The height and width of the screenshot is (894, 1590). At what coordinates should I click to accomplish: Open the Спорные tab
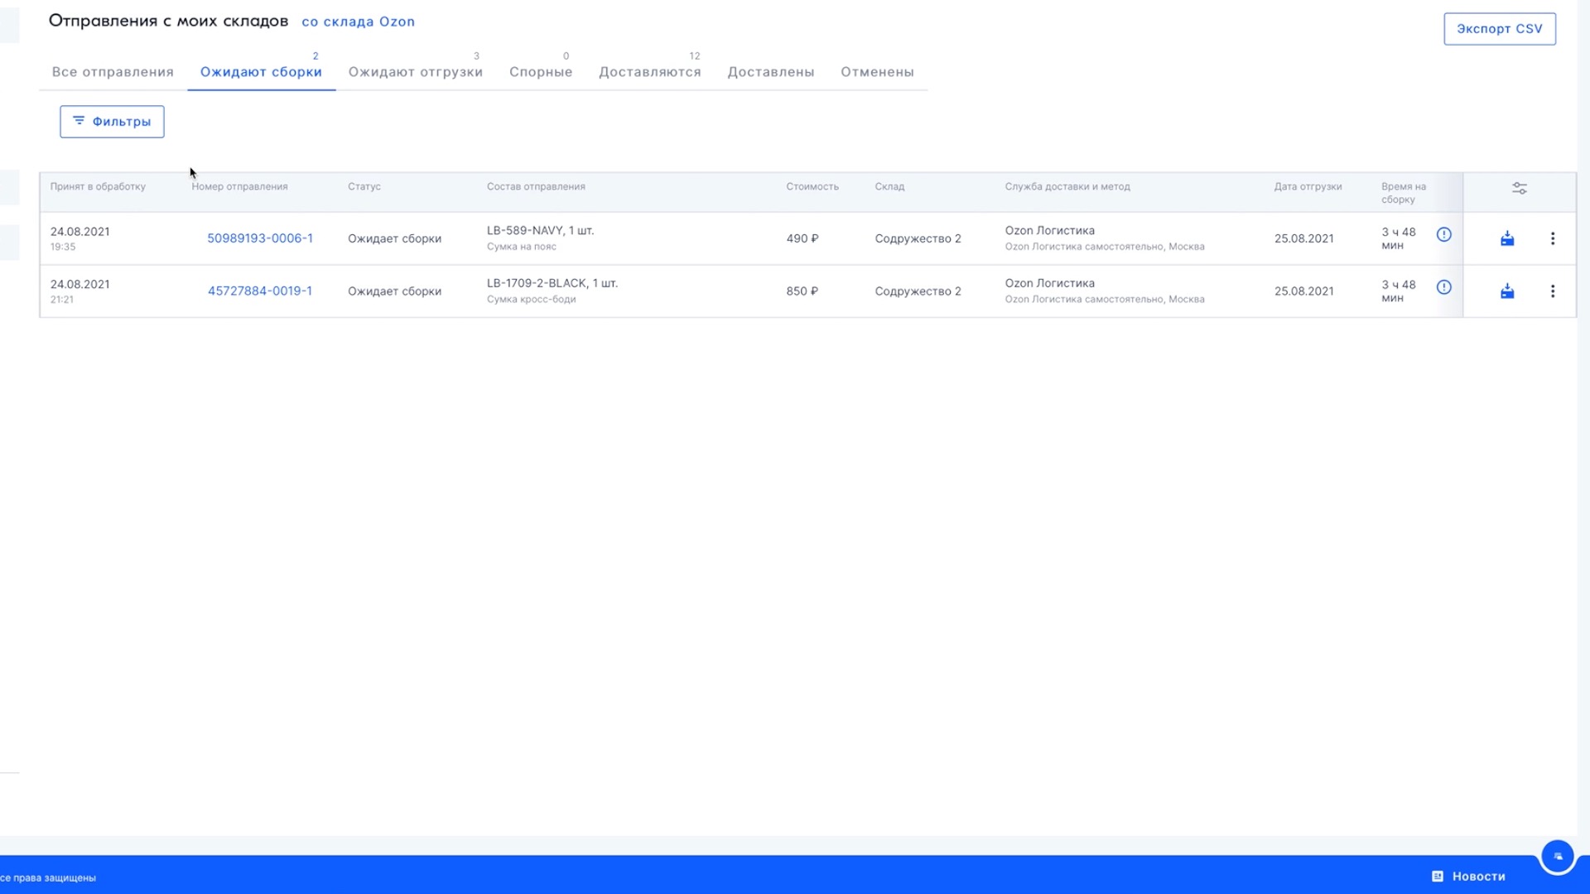[x=541, y=72]
